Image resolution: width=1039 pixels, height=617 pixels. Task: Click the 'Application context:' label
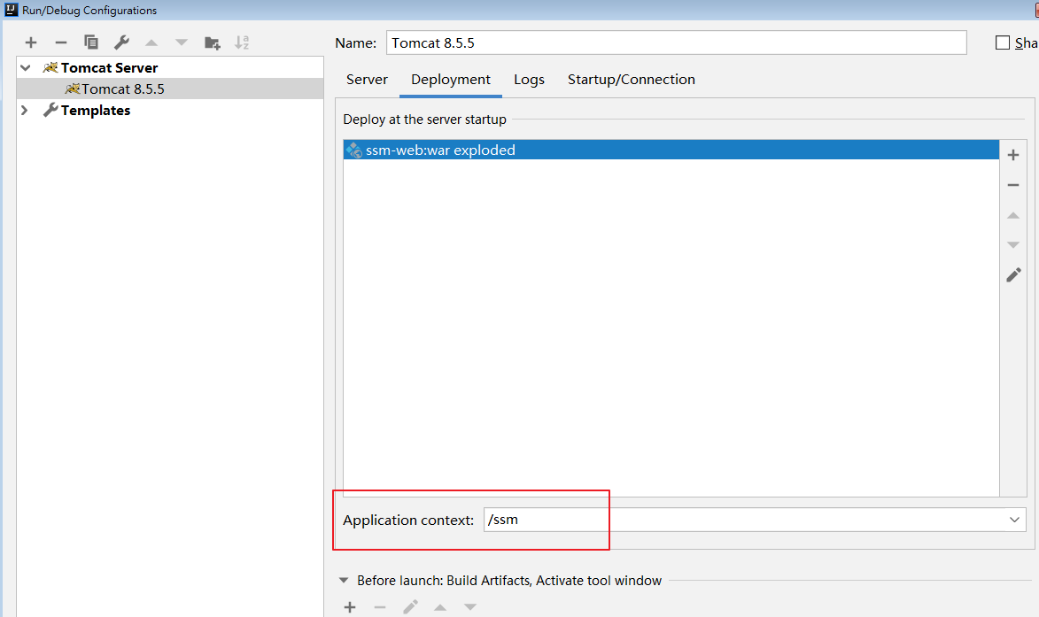click(x=408, y=521)
